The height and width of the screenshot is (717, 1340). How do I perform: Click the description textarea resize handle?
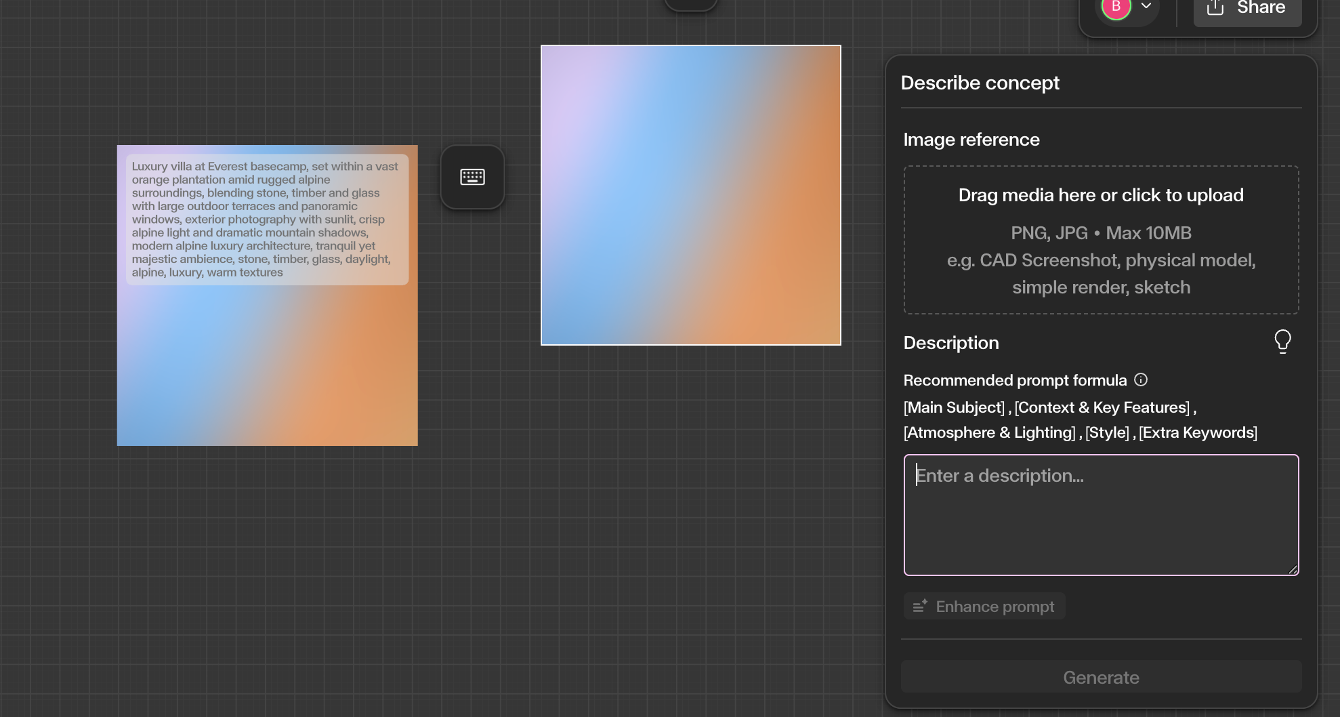[1293, 568]
